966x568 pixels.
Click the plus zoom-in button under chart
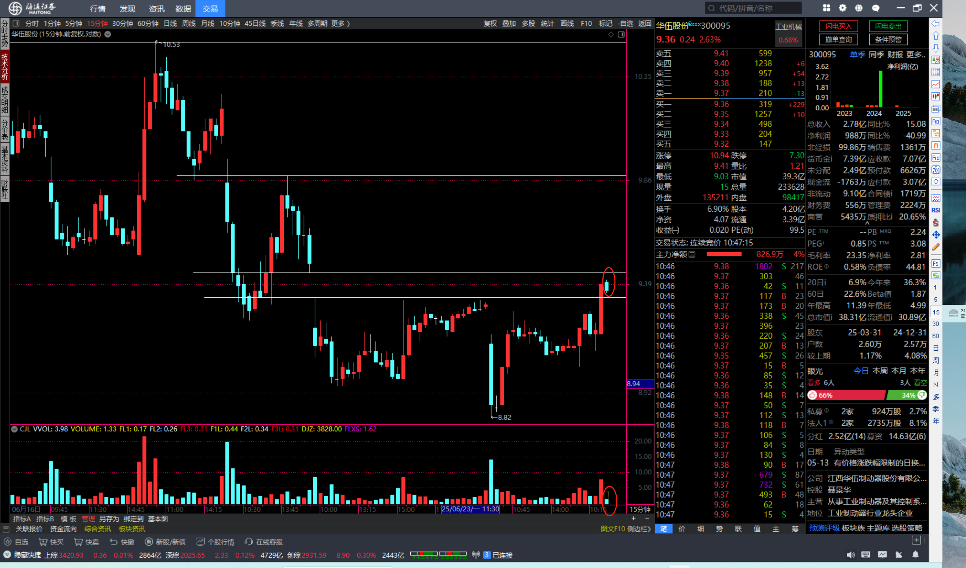pyautogui.click(x=634, y=518)
